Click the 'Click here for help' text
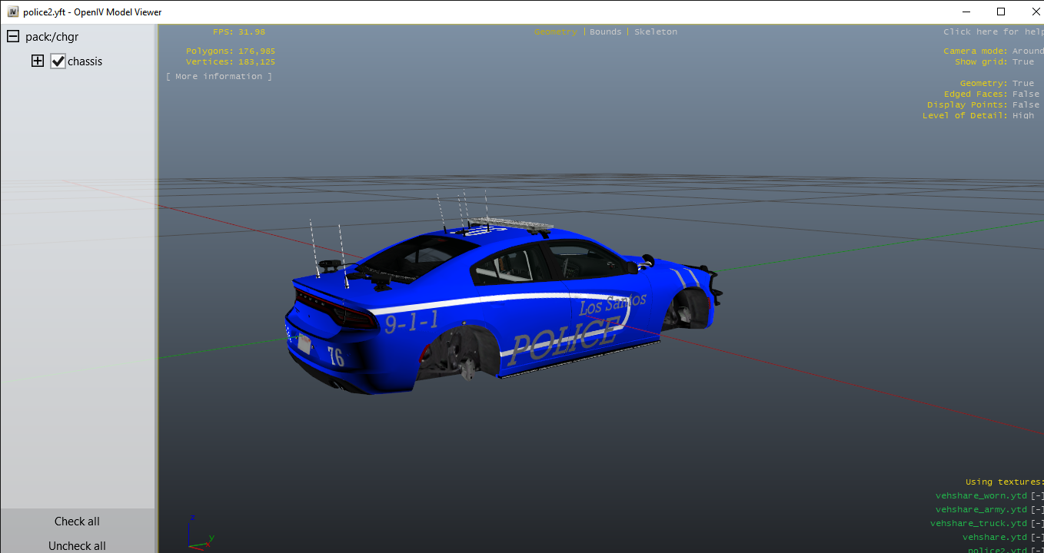 point(992,32)
